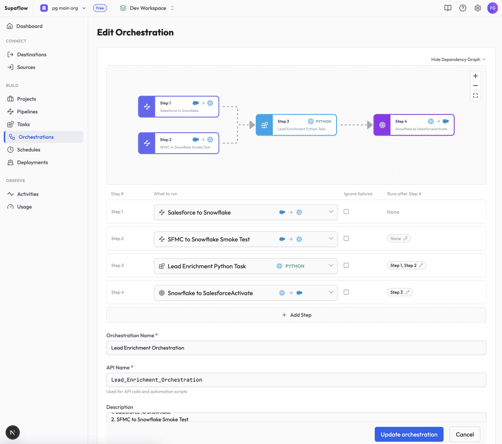This screenshot has width=502, height=444.
Task: Click the None chip for Step 2
Action: 399,239
